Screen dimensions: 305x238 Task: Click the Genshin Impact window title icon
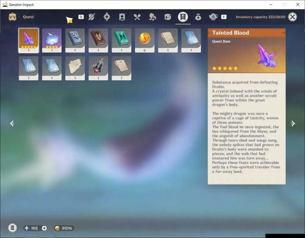[x=5, y=5]
